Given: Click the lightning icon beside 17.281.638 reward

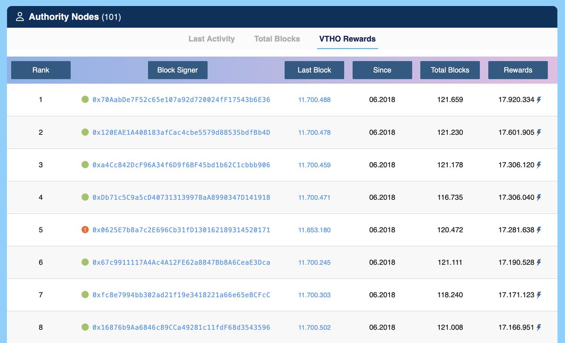Looking at the screenshot, I should [x=539, y=229].
